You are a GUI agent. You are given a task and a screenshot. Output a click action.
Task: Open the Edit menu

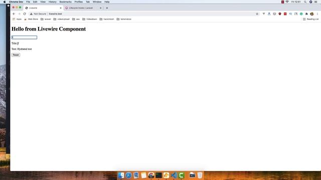[x=35, y=2]
